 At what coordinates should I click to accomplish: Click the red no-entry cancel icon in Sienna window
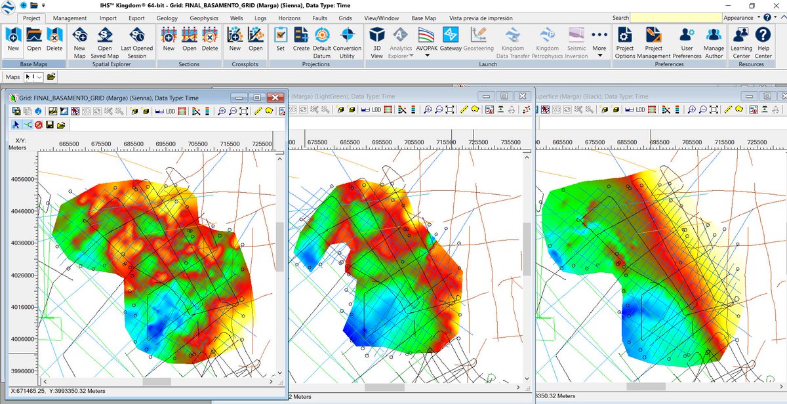[39, 125]
